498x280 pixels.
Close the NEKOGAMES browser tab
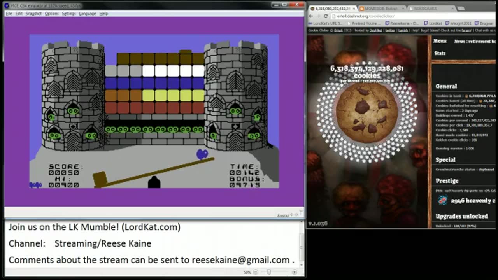point(452,9)
